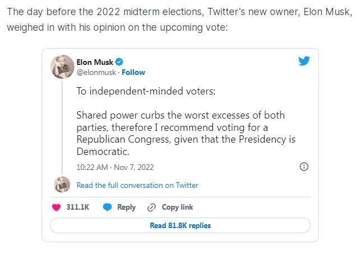Click the Twitter bird logo
Viewport: 357px width, 255px height.
point(304,62)
